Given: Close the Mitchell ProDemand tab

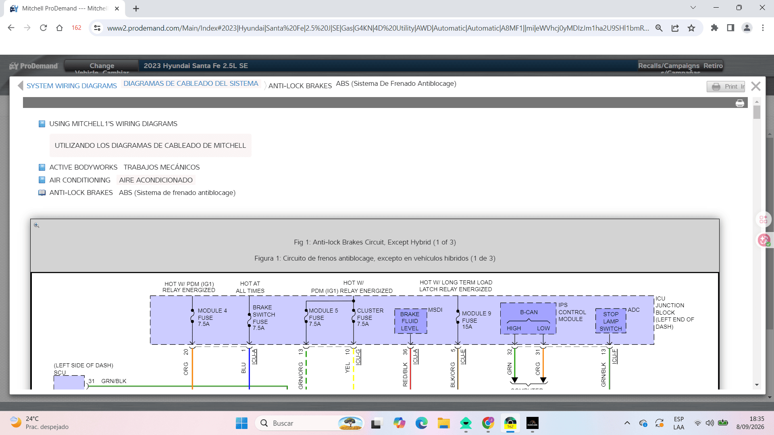Looking at the screenshot, I should (x=117, y=8).
